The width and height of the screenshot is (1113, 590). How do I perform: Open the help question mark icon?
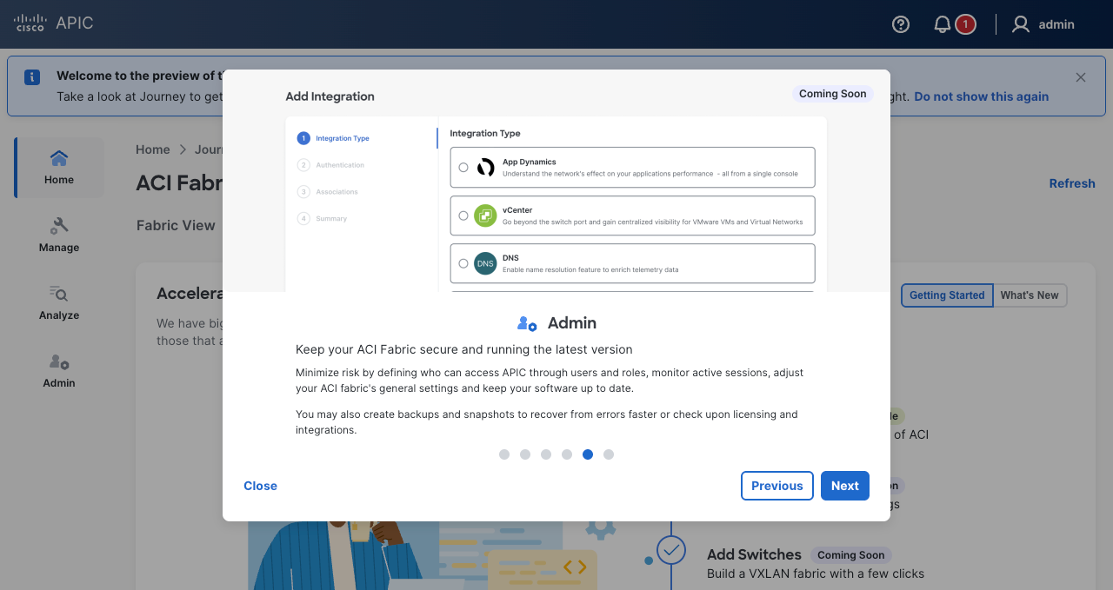(x=901, y=24)
